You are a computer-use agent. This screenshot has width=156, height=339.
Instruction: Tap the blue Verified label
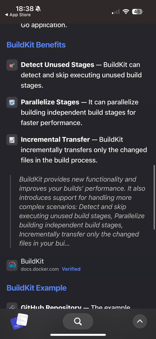71,269
